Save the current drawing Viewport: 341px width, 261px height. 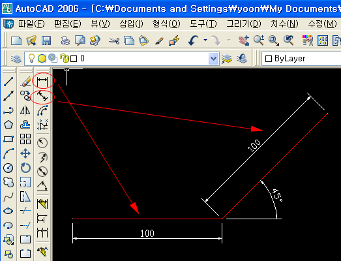tap(46, 40)
